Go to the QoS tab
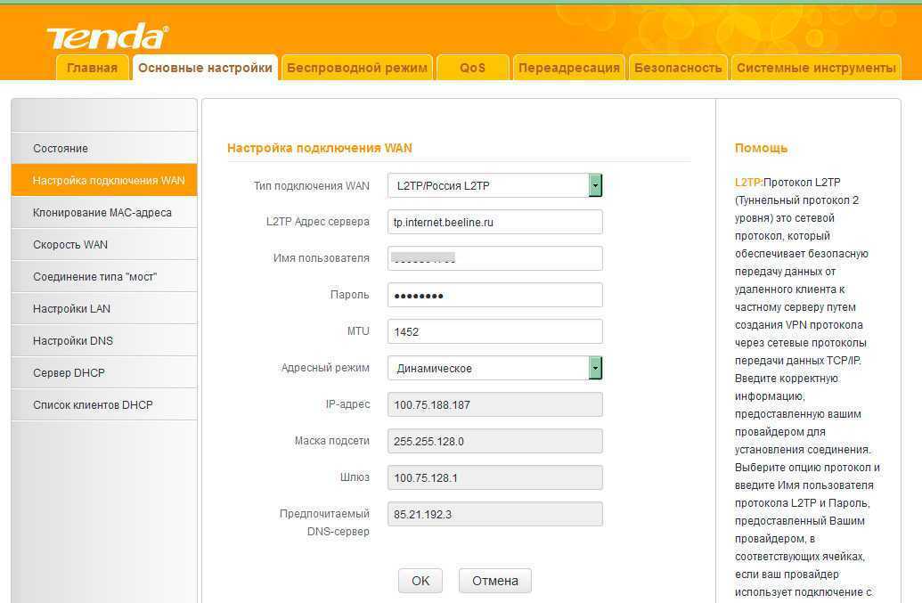 click(x=473, y=68)
